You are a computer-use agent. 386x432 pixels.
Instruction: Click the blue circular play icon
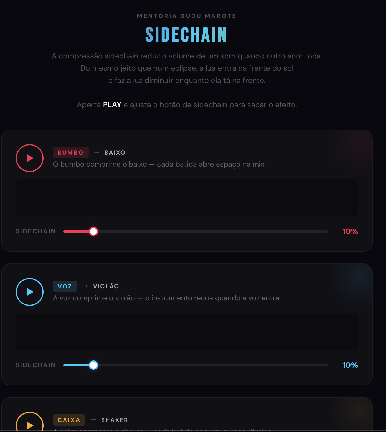29,292
